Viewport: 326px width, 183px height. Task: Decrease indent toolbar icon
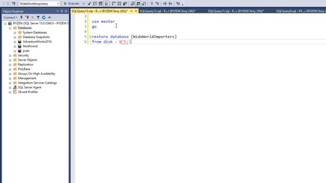165,4
